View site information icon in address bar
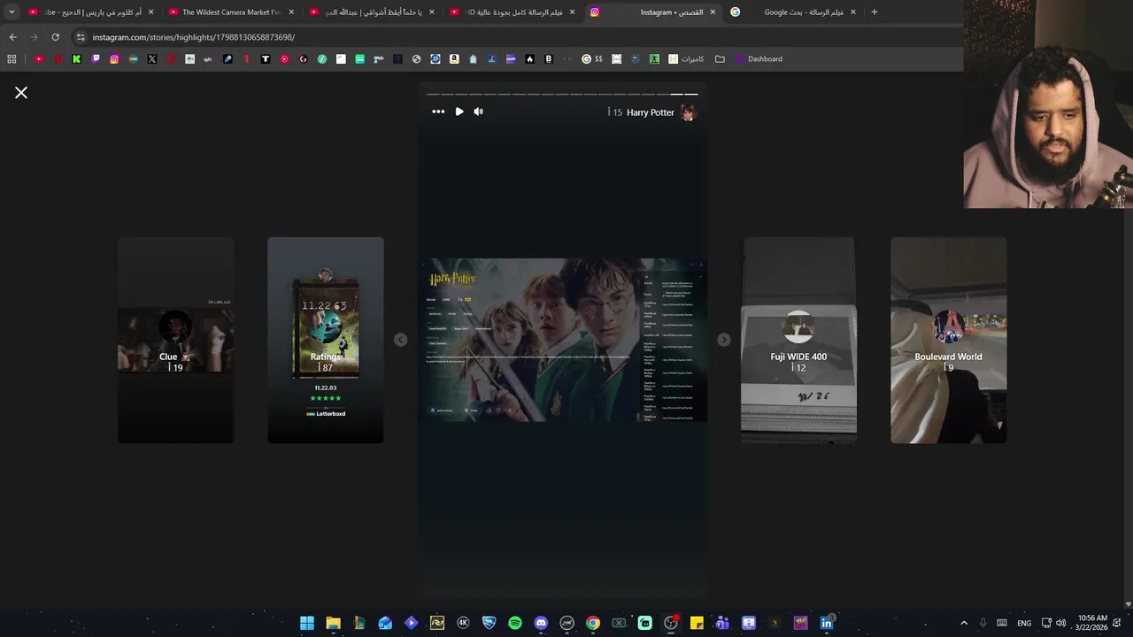1133x637 pixels. [x=81, y=37]
